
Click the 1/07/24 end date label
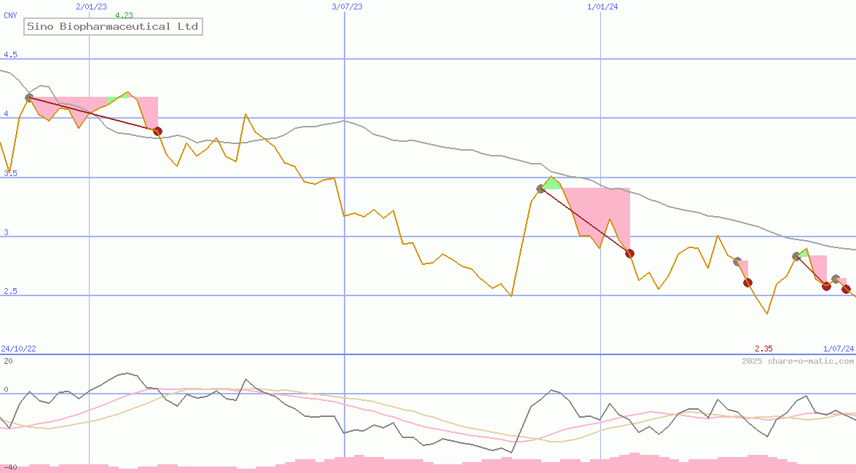pos(839,349)
